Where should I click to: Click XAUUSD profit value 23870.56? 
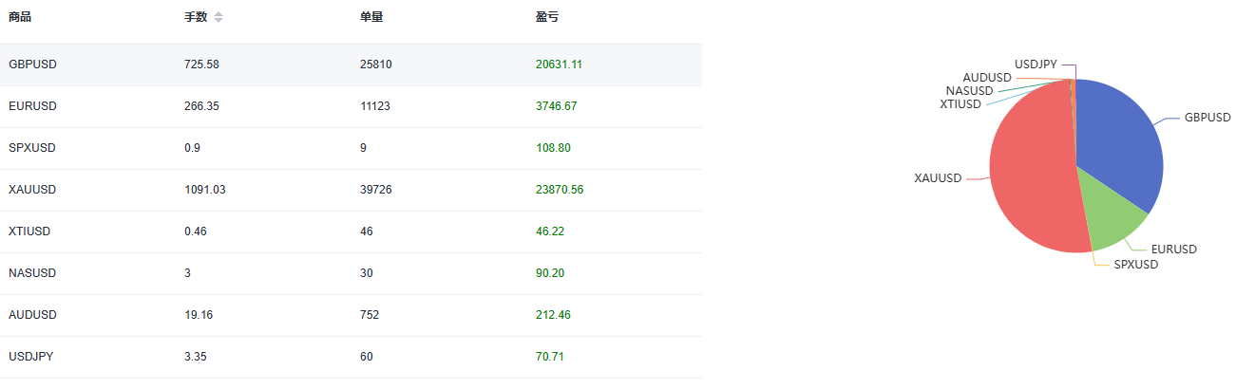[x=560, y=190]
